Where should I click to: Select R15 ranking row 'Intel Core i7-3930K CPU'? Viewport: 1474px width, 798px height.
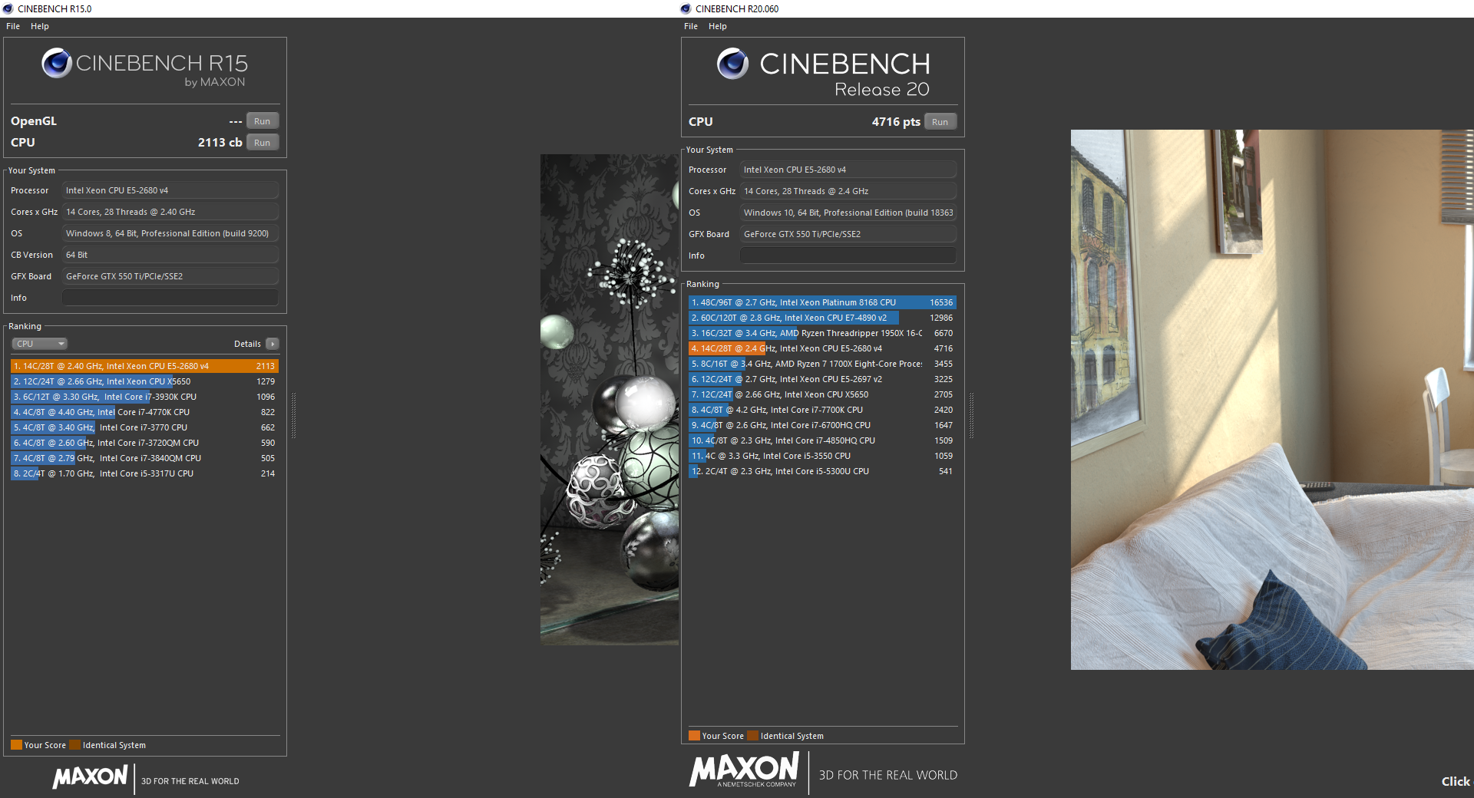144,397
